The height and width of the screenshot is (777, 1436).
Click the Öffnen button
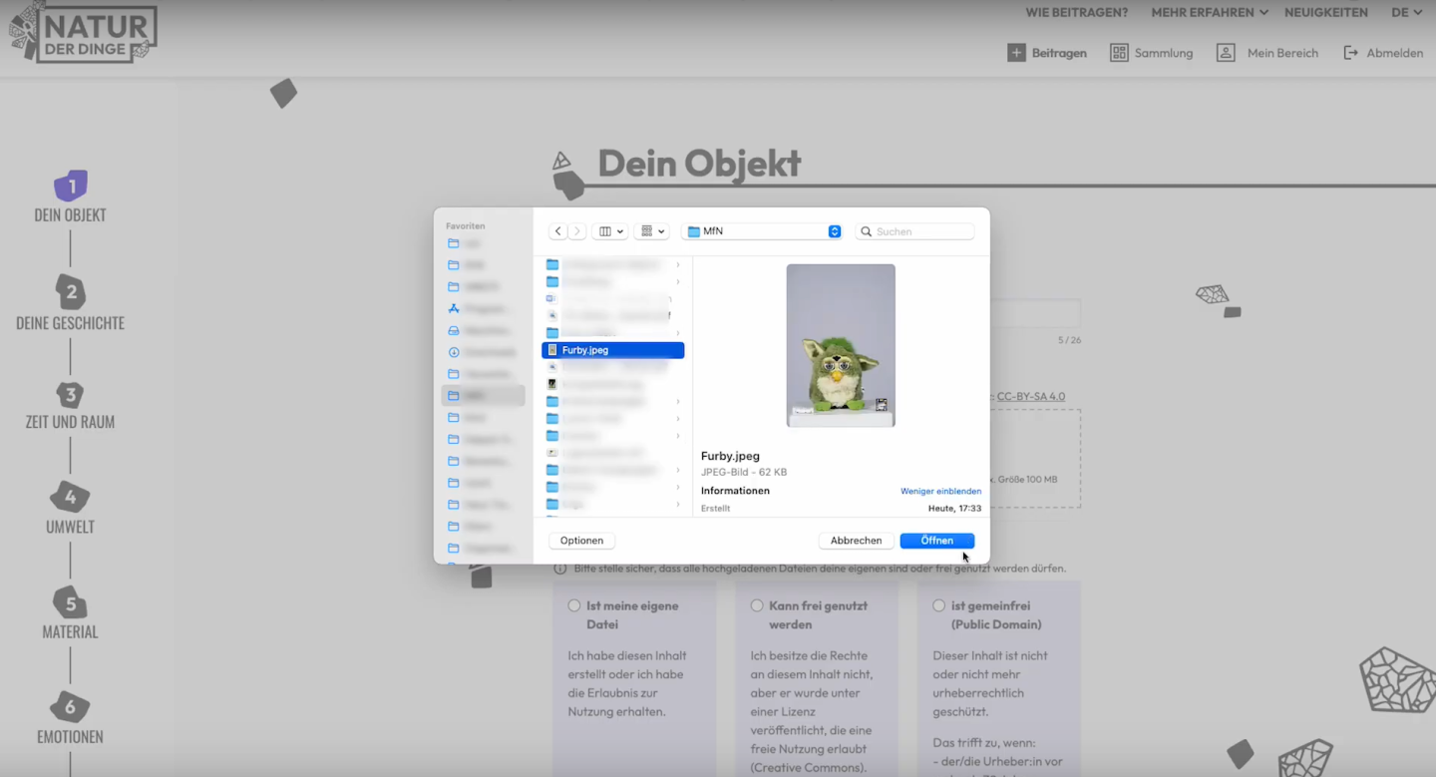coord(936,541)
